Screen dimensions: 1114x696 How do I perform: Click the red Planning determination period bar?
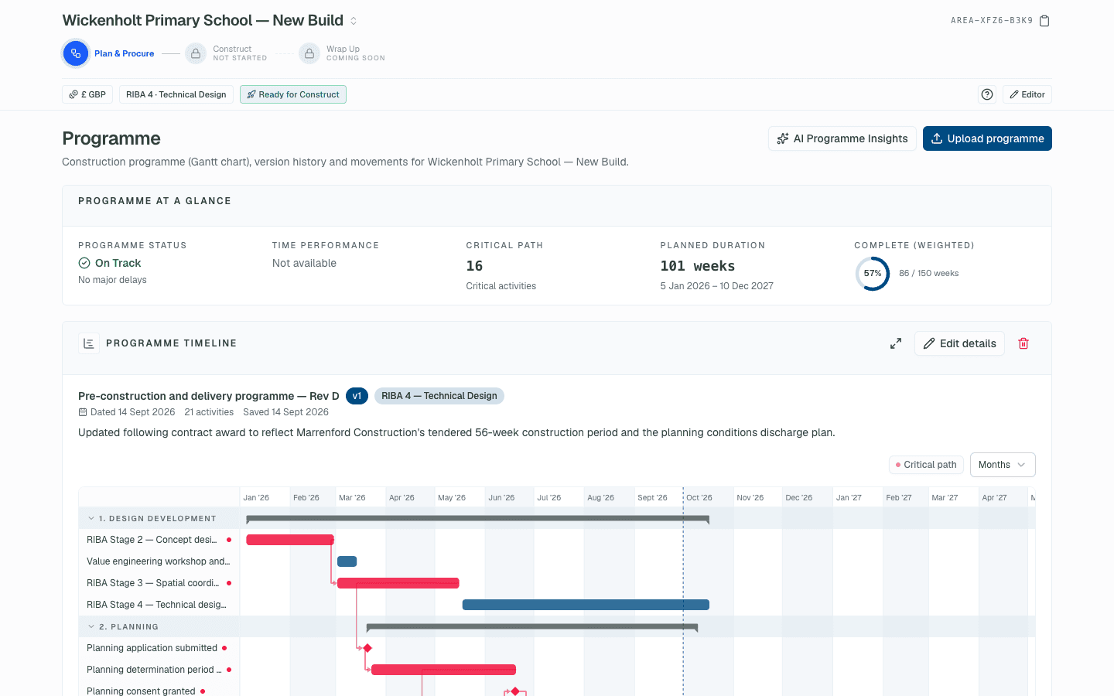tap(443, 670)
